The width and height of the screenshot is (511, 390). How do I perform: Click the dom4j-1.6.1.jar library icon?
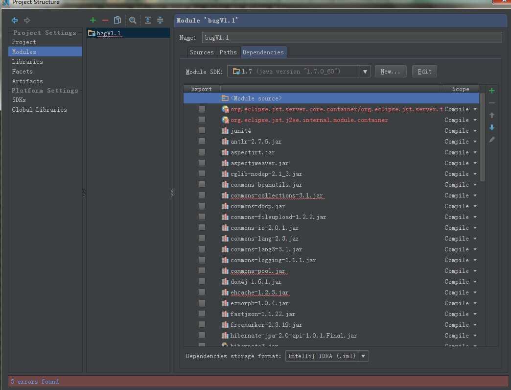coord(225,282)
